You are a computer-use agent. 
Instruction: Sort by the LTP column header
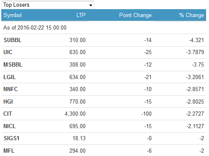point(81,15)
